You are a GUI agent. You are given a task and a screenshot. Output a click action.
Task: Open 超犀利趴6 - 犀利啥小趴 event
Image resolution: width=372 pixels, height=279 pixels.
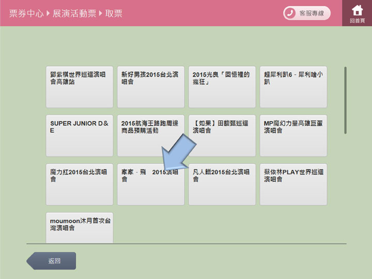pos(293,87)
